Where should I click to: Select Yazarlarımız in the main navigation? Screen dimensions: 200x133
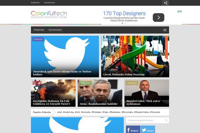(x=55, y=30)
